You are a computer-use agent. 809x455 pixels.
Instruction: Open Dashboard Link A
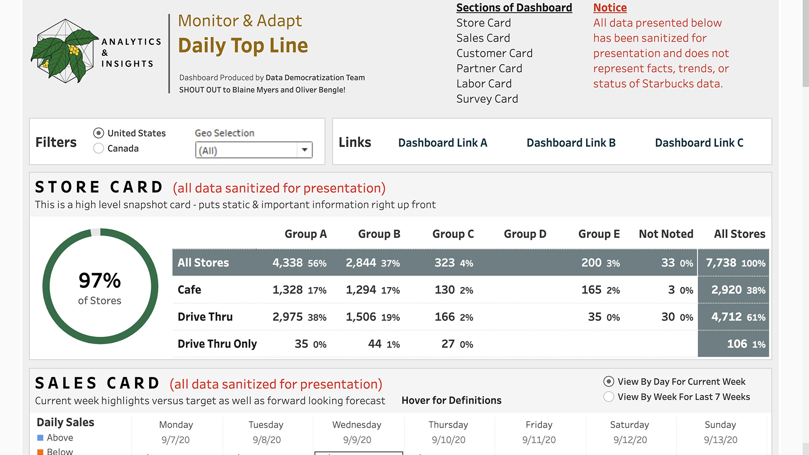tap(443, 143)
